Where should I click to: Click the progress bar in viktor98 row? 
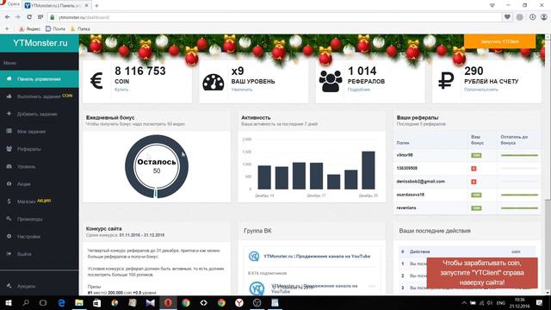pos(519,155)
